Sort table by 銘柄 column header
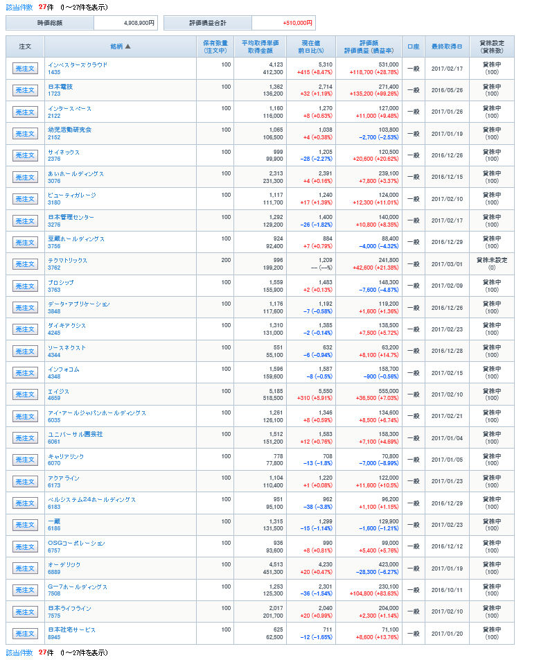The height and width of the screenshot is (660, 548). 116,46
